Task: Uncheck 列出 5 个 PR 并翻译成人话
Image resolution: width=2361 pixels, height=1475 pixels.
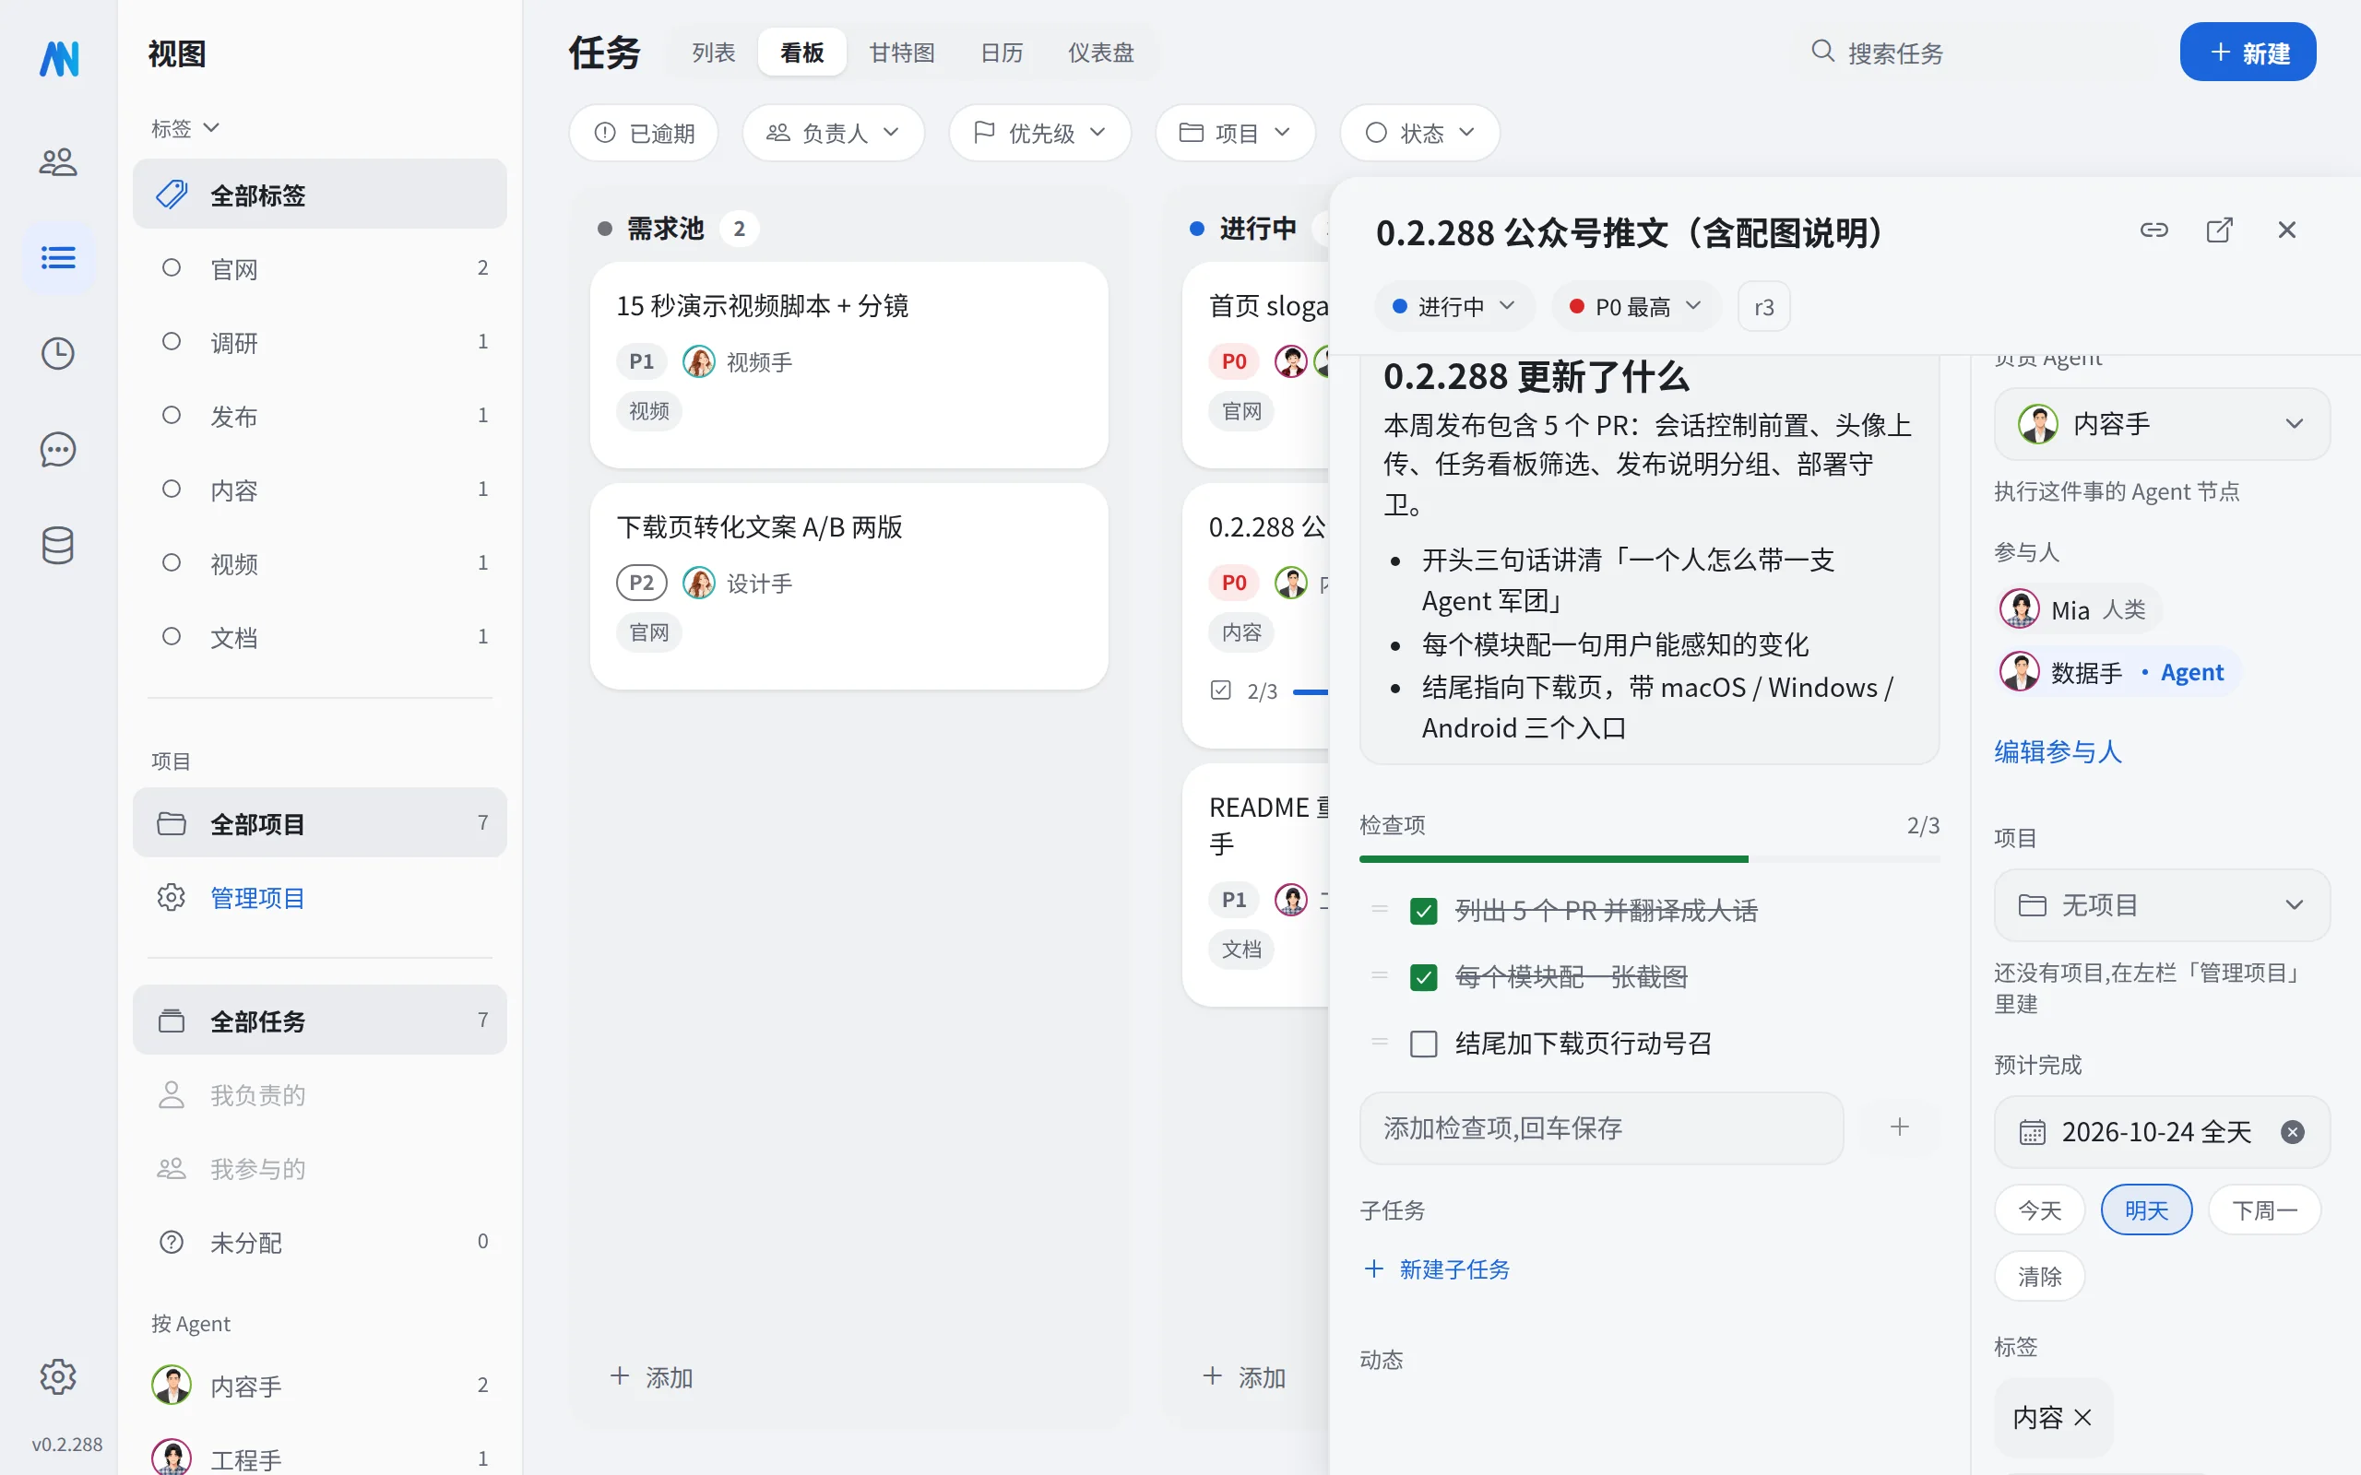Action: [x=1423, y=911]
